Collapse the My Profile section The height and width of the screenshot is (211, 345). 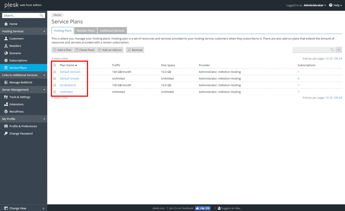coord(44,119)
